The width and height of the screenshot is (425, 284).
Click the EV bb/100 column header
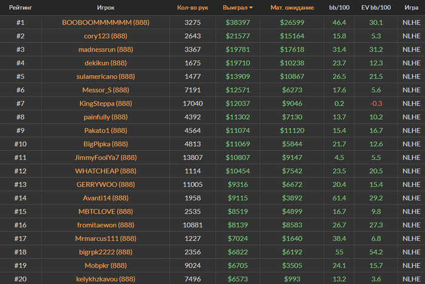tap(376, 8)
